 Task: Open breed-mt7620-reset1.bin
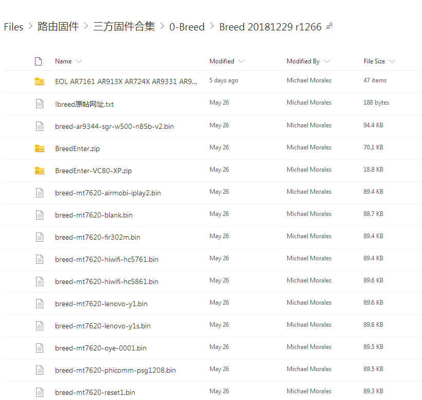(x=95, y=392)
